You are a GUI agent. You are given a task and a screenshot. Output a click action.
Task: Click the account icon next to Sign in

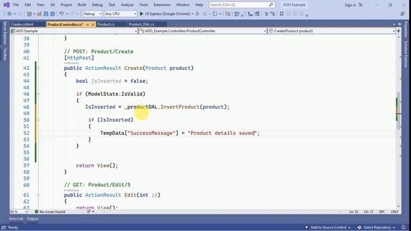pos(361,4)
